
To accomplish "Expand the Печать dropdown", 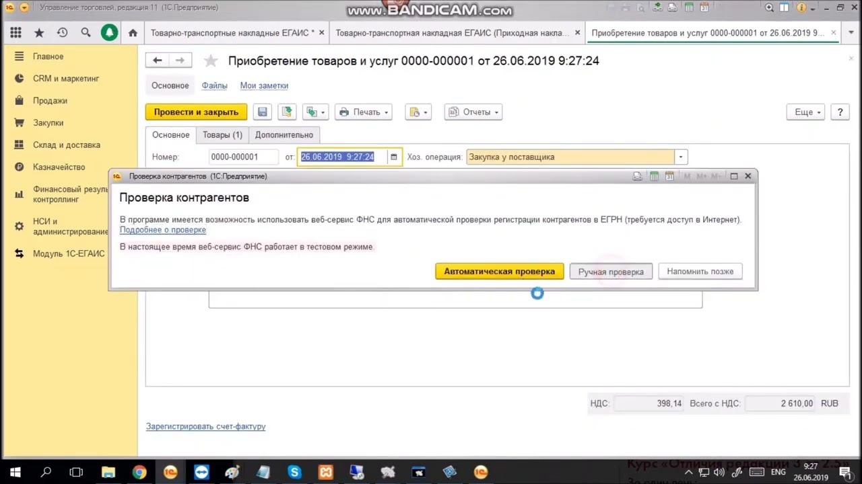I will tap(364, 112).
